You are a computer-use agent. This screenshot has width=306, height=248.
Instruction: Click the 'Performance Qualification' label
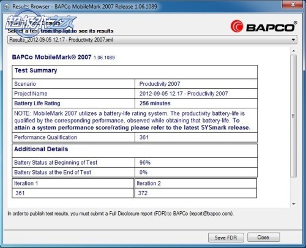pyautogui.click(x=45, y=137)
